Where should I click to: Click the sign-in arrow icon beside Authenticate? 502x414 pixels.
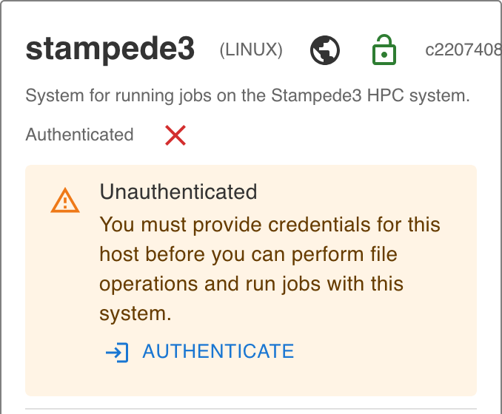(118, 352)
